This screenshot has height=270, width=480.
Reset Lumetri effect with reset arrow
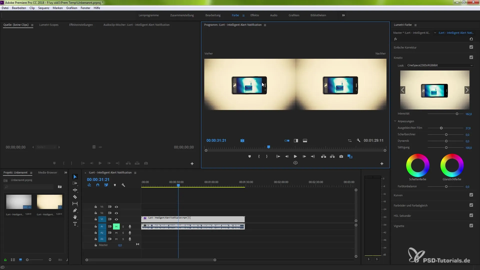471,39
